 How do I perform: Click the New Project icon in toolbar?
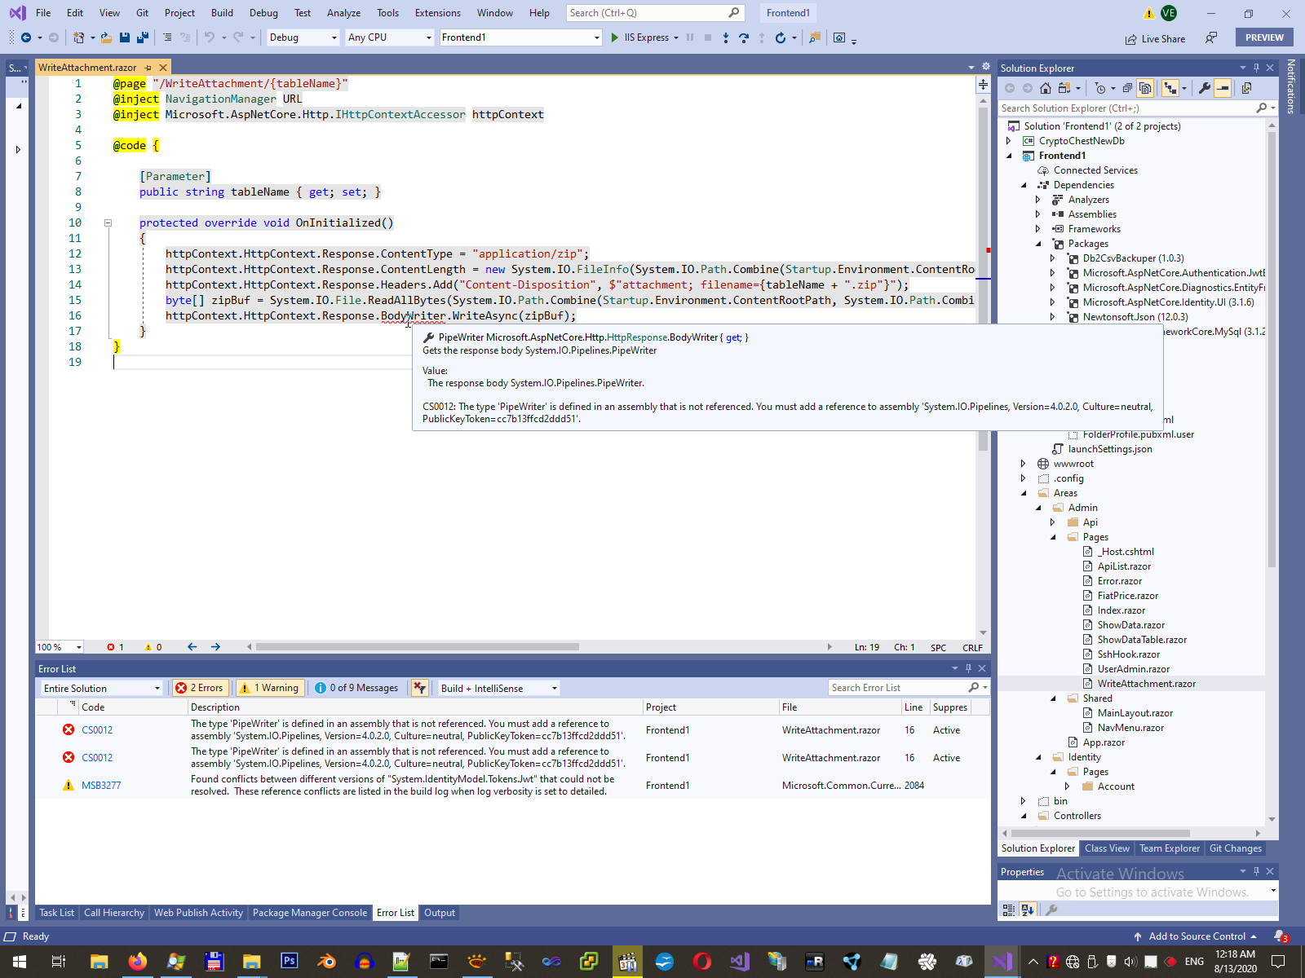click(79, 37)
